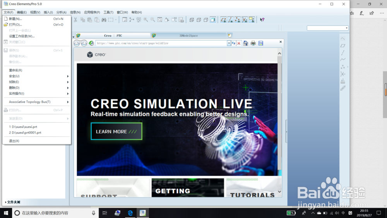
Task: Click the red stop loading icon
Action: click(239, 43)
